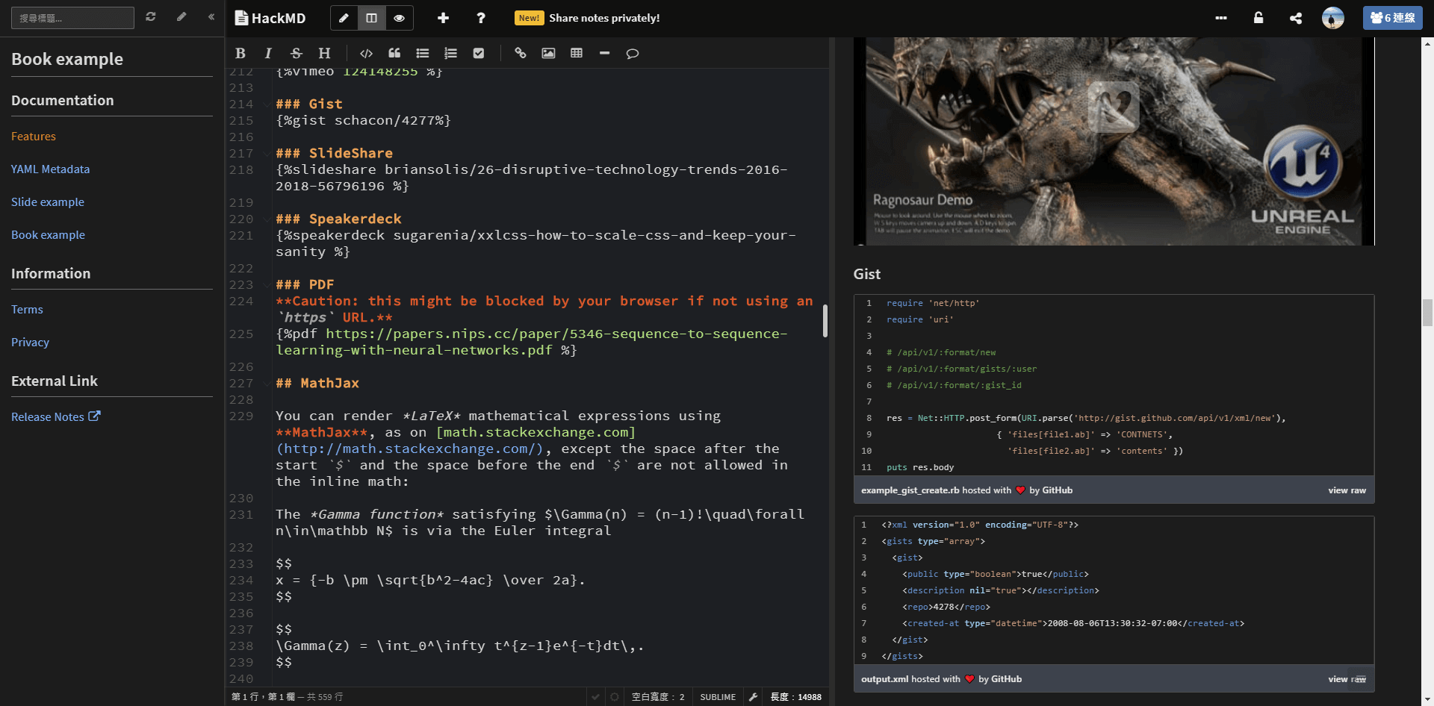The height and width of the screenshot is (706, 1434).
Task: Switch to edit-only mode
Action: [344, 18]
